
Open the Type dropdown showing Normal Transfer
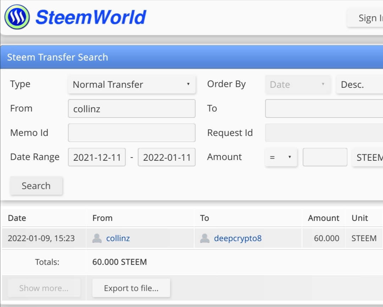[x=132, y=84]
